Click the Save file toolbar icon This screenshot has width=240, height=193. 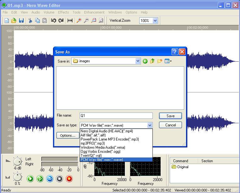21,20
